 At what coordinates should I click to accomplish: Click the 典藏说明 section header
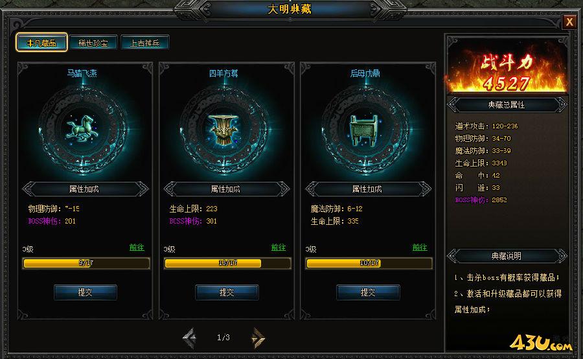(507, 256)
